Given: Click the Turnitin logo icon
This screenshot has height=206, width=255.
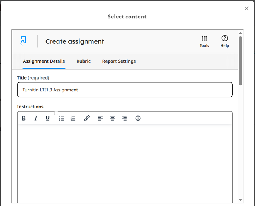Looking at the screenshot, I should pos(23,41).
